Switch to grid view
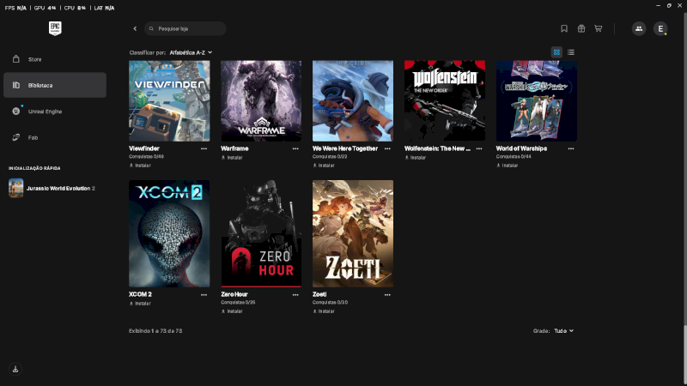Image resolution: width=687 pixels, height=386 pixels. (556, 52)
